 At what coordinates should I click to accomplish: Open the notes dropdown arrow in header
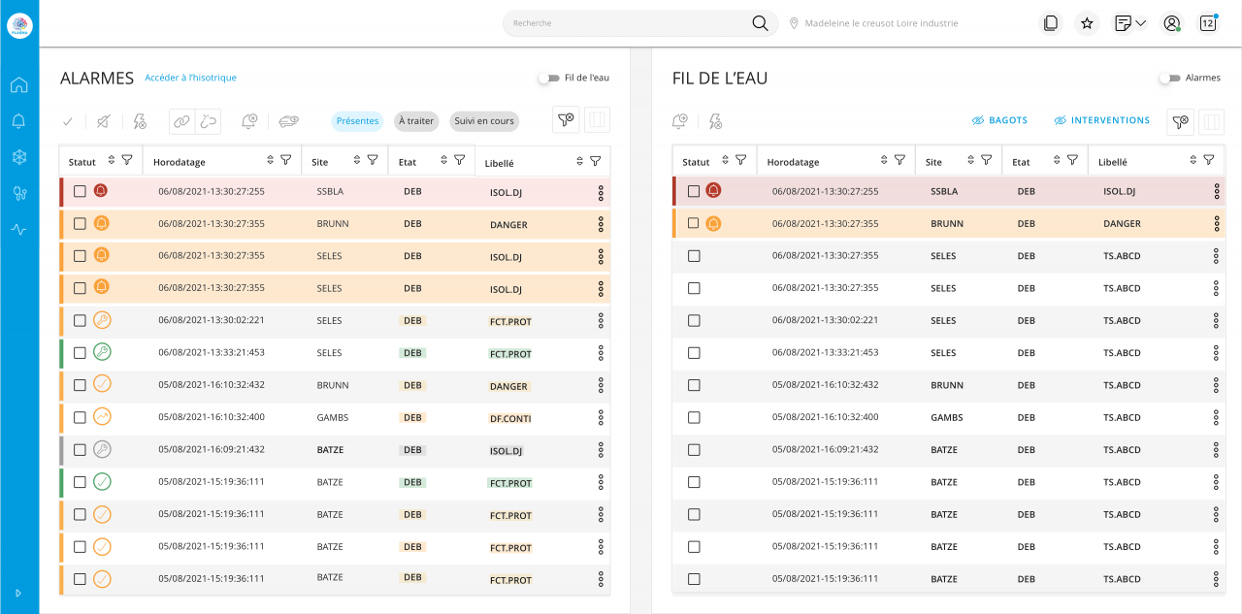pyautogui.click(x=1141, y=23)
